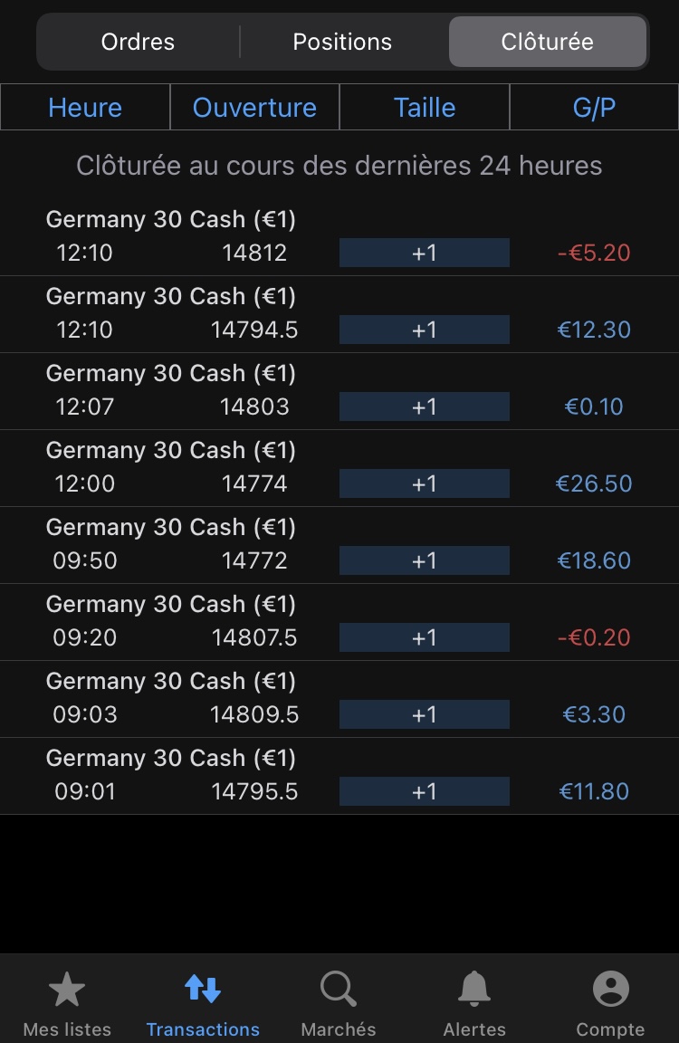The width and height of the screenshot is (679, 1043).
Task: Open the trade with €3.30 profit
Action: (594, 714)
